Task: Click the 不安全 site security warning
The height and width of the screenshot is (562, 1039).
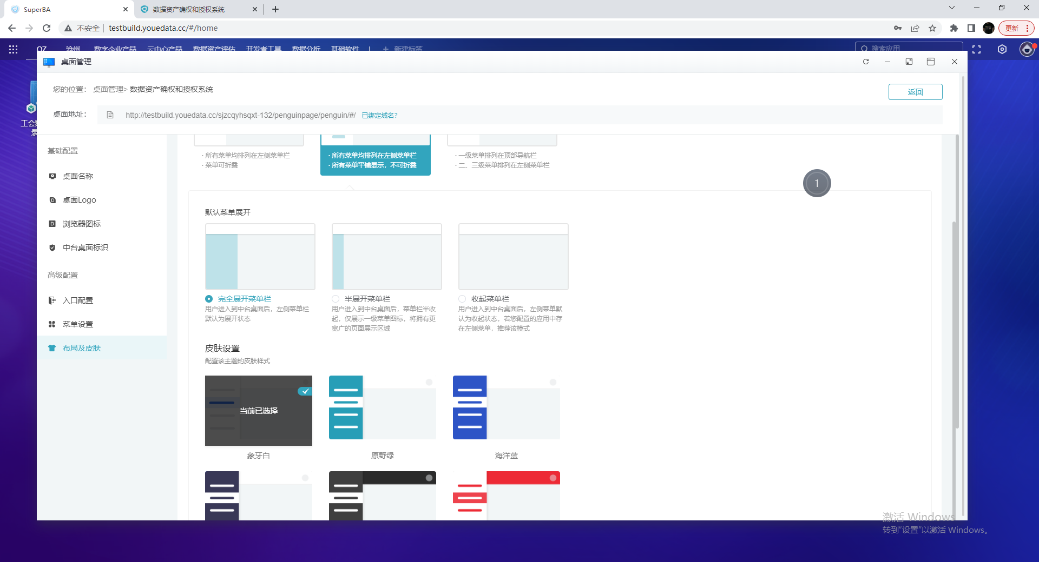Action: coord(82,28)
